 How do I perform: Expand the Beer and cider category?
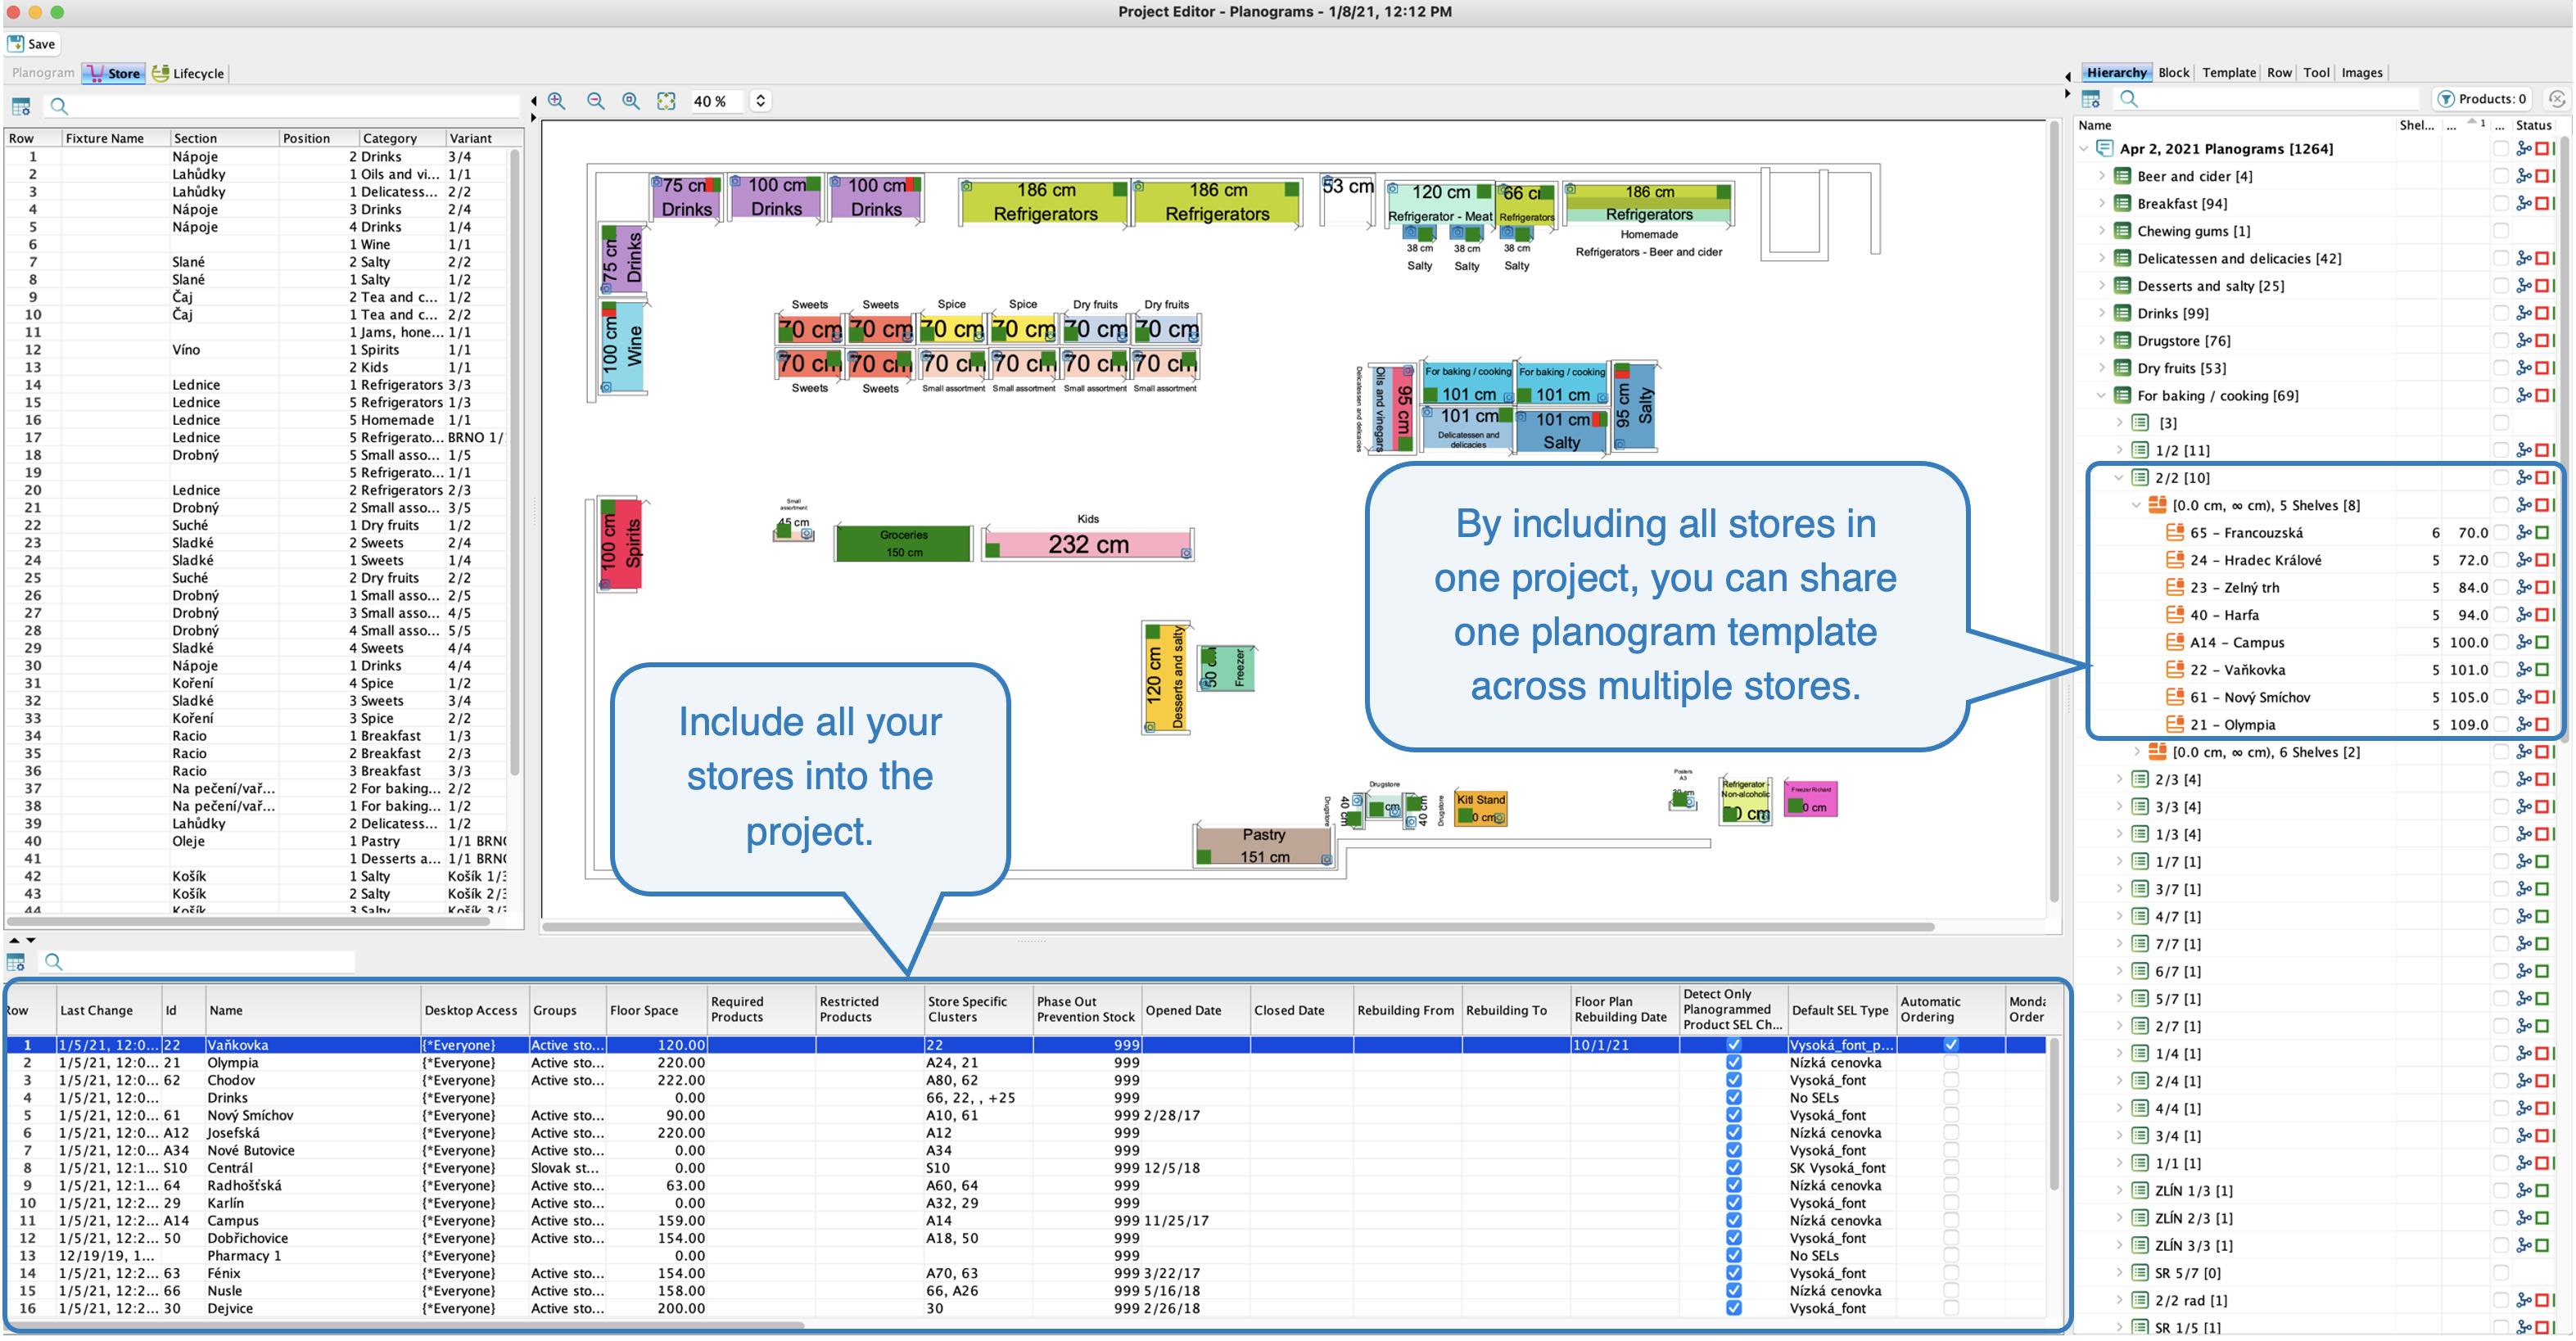2101,176
